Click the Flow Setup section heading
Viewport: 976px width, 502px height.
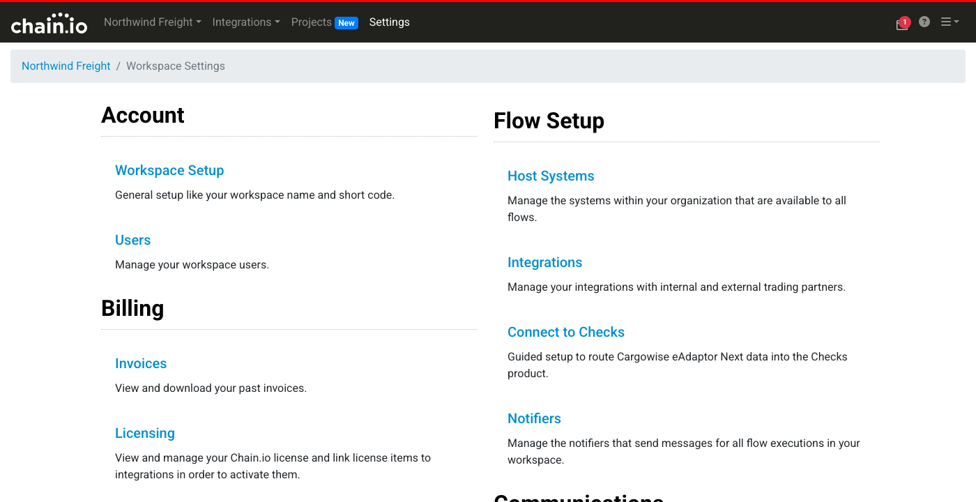tap(549, 121)
